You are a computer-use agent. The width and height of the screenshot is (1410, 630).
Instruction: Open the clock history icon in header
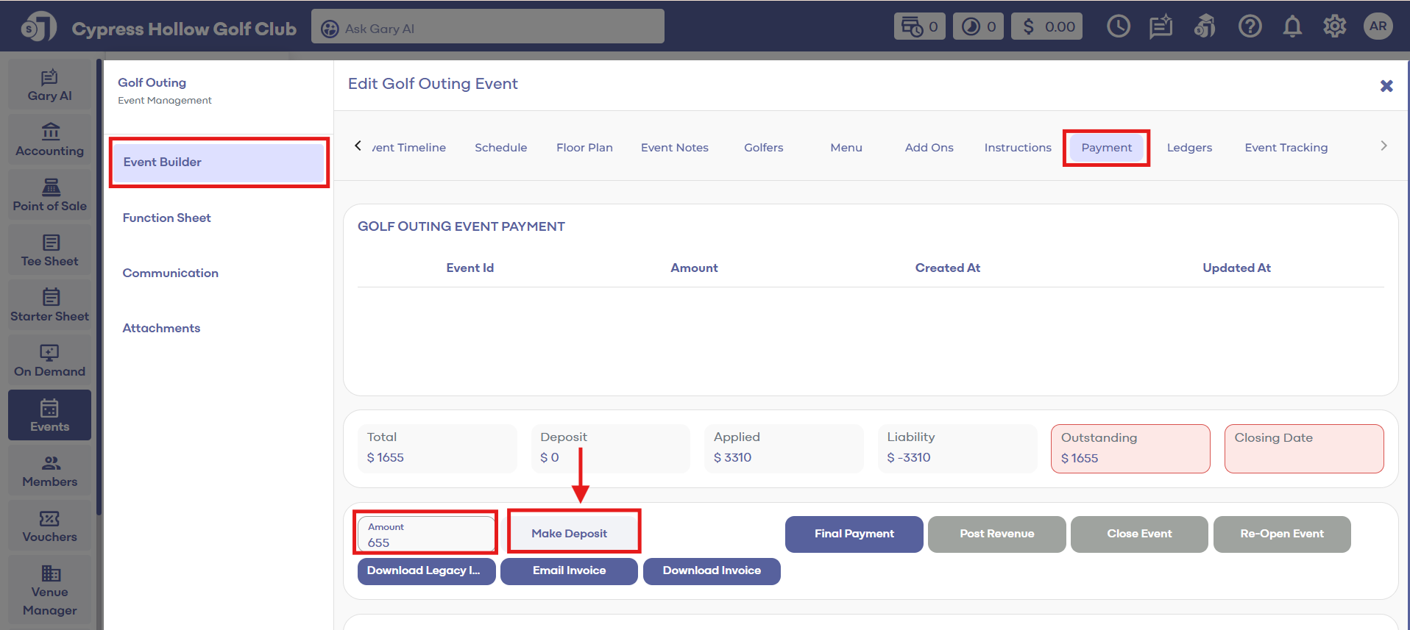tap(1118, 27)
